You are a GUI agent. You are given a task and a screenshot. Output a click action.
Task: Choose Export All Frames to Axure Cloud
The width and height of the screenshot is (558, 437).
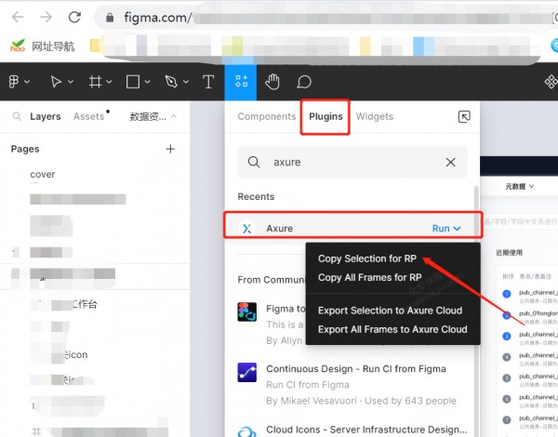pyautogui.click(x=392, y=329)
